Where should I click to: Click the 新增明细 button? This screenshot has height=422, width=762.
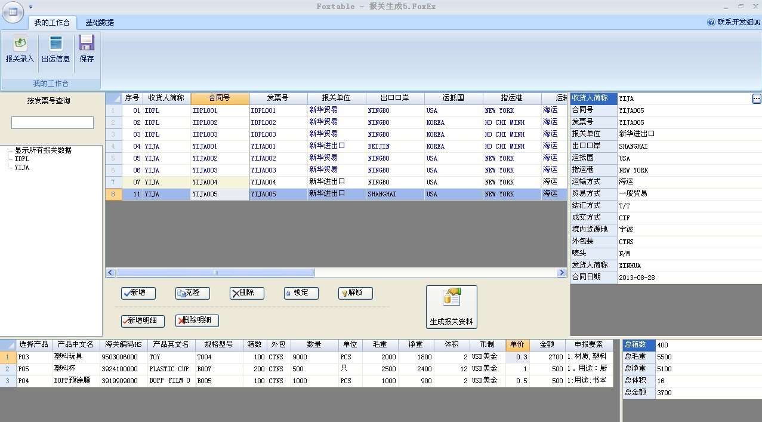[x=143, y=321]
